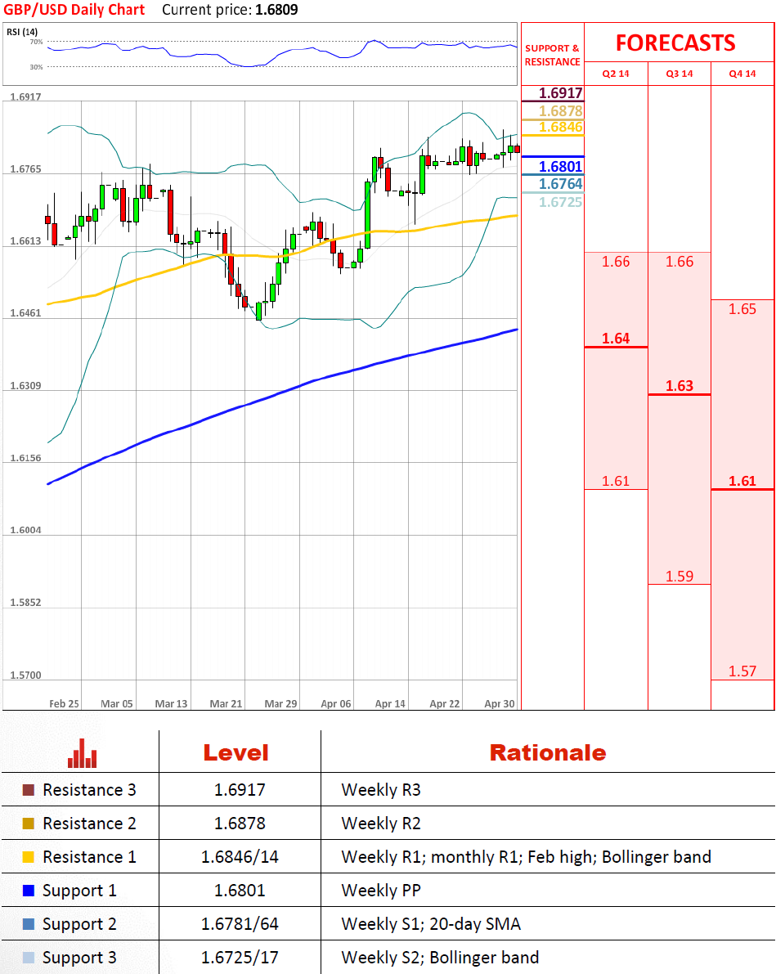The height and width of the screenshot is (974, 776).
Task: Click the Support 1 blue color square
Action: point(28,891)
